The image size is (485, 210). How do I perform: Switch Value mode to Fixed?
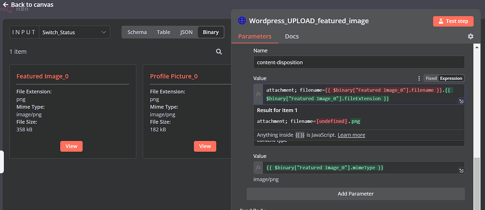click(x=431, y=79)
